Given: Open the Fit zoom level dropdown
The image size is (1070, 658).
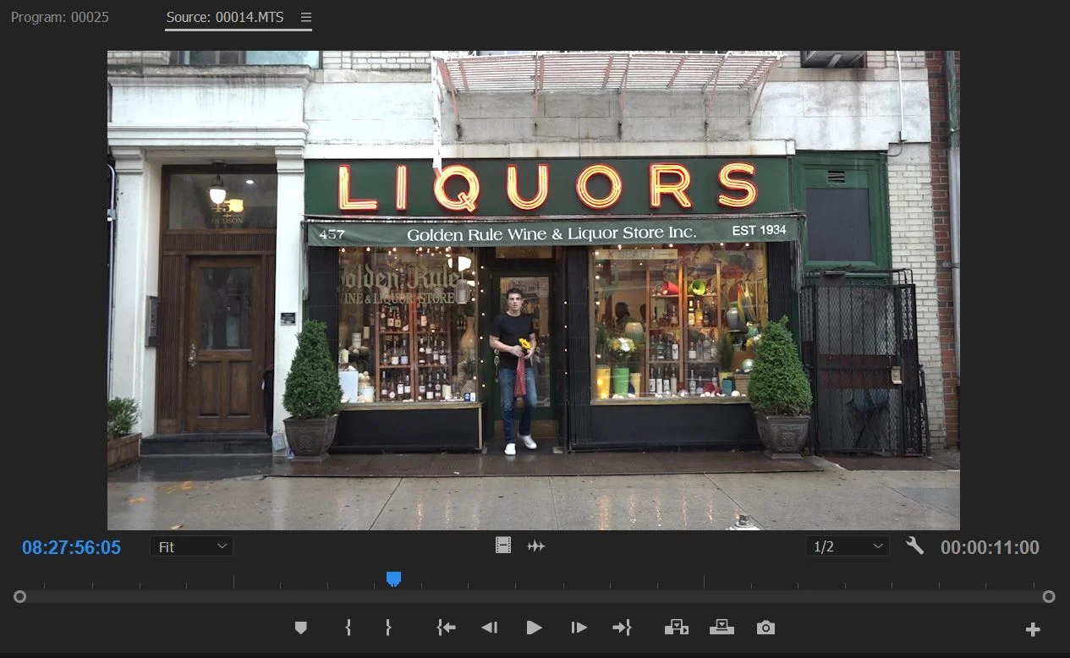Looking at the screenshot, I should [192, 546].
